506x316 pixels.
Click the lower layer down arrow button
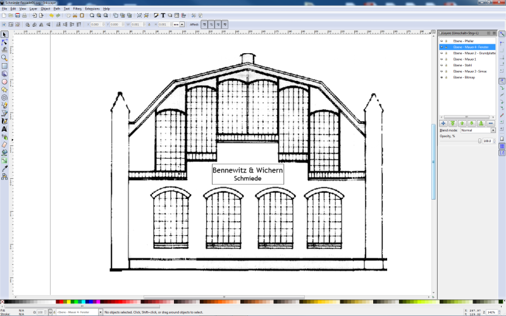click(471, 123)
